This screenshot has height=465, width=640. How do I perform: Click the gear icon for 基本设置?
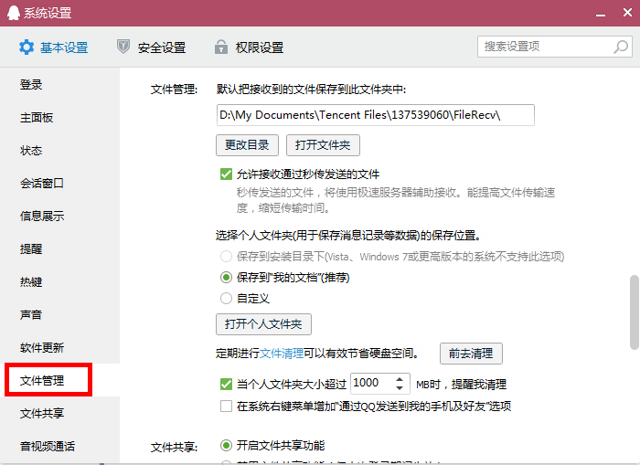[27, 48]
